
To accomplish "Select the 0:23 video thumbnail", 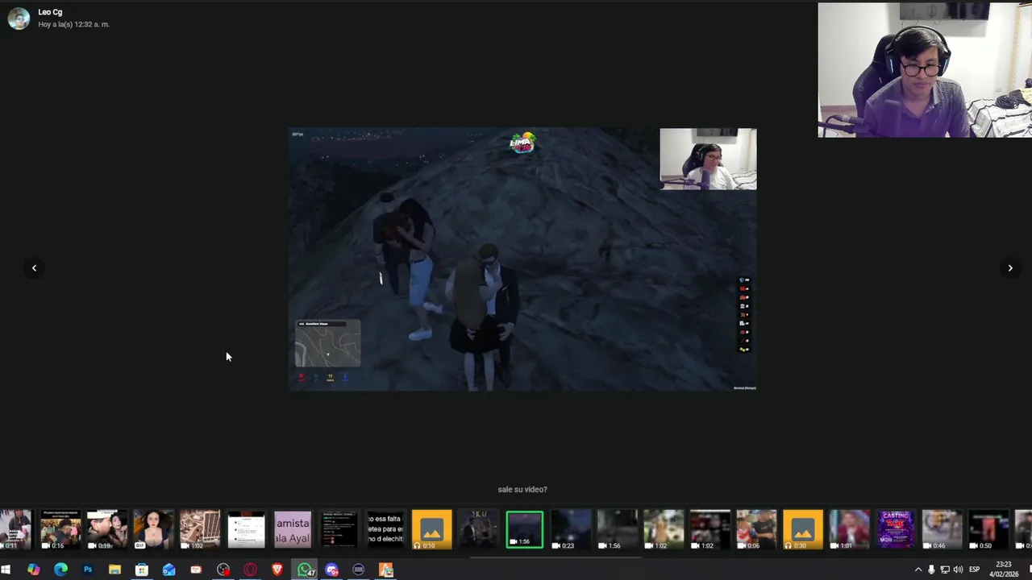I will coord(571,529).
